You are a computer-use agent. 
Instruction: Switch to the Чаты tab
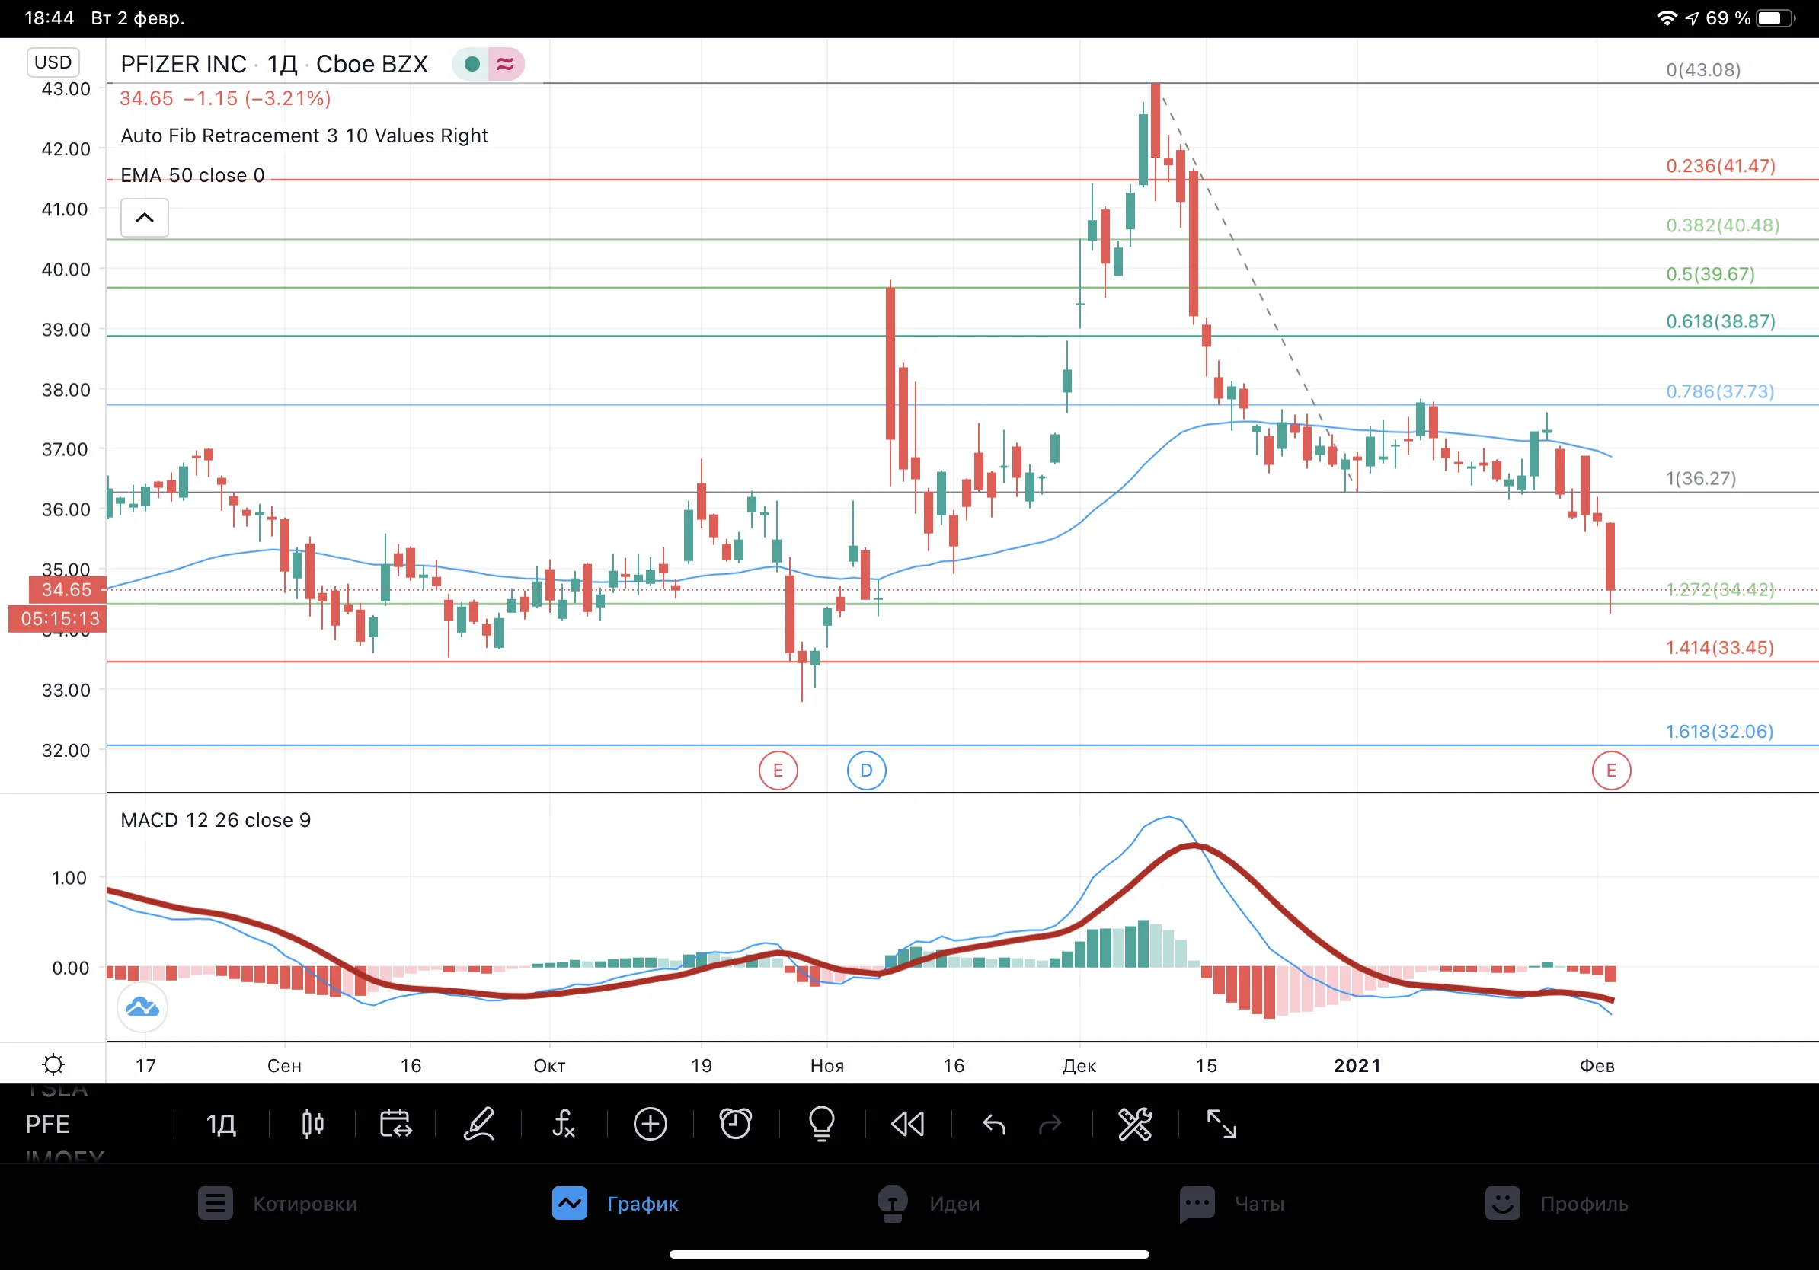tap(1231, 1204)
